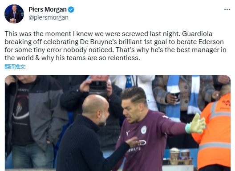This screenshot has width=235, height=171.
Task: Click the word "Ederson" in the tweet
Action: tap(211, 42)
